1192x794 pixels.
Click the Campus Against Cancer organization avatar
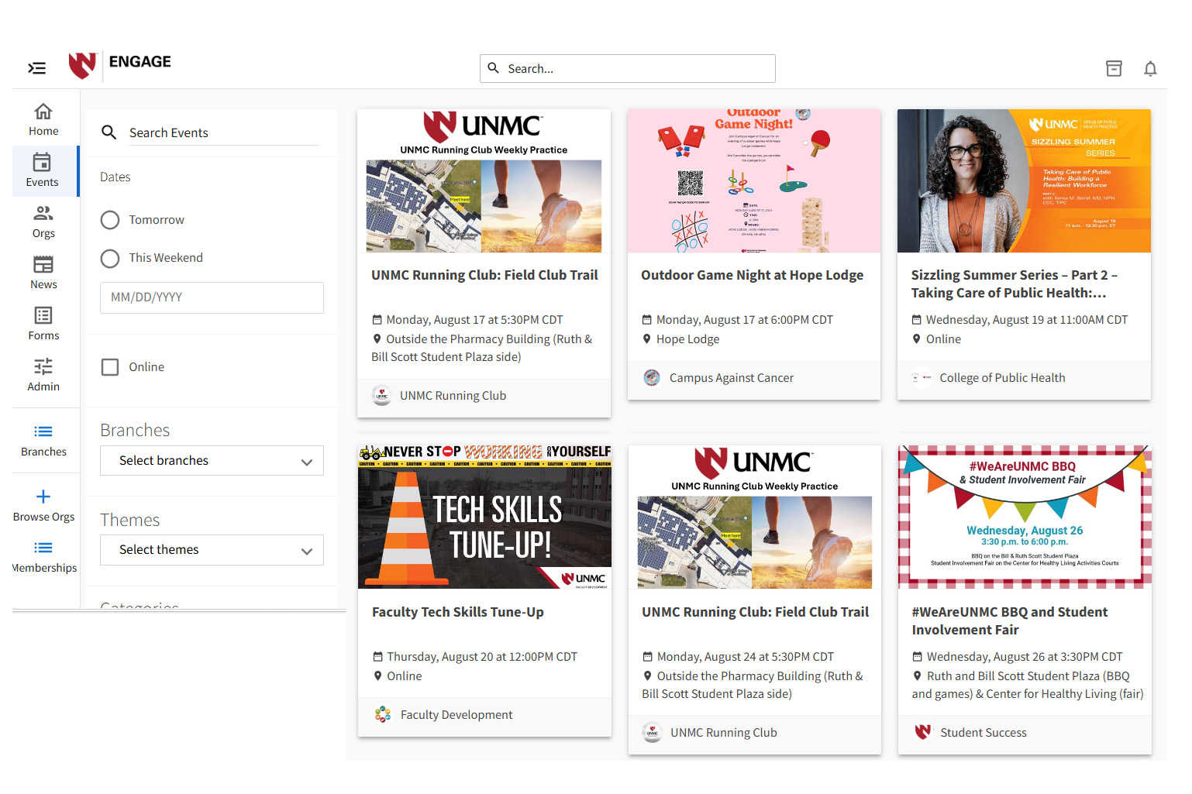[x=652, y=378]
